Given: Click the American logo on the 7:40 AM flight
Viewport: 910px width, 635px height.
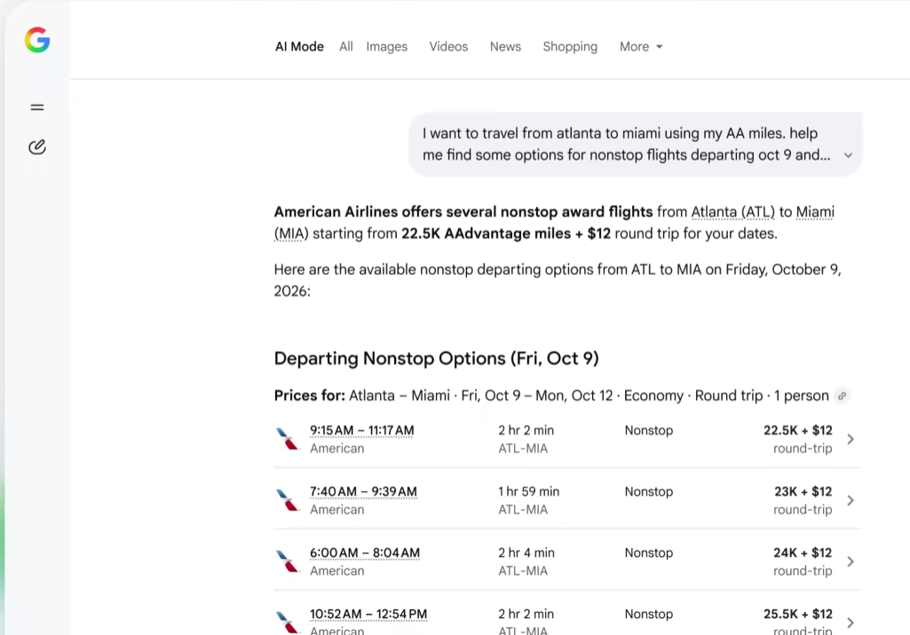Looking at the screenshot, I should [288, 500].
